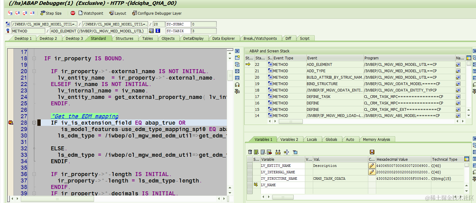Click the pencil edit button for LV_ENTITY_NAME
476x203 pixels.
372,166
